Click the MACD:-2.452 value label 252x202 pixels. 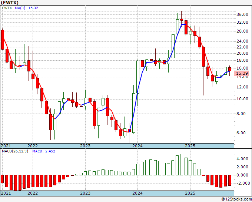pos(44,151)
